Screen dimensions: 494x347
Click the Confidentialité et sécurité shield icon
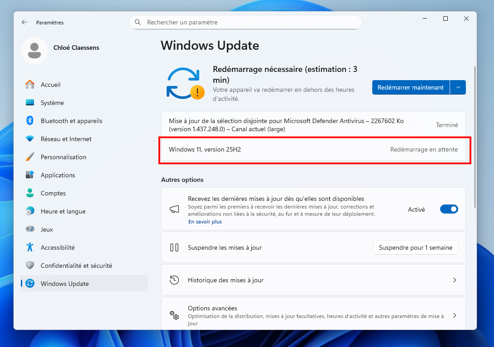coord(30,266)
